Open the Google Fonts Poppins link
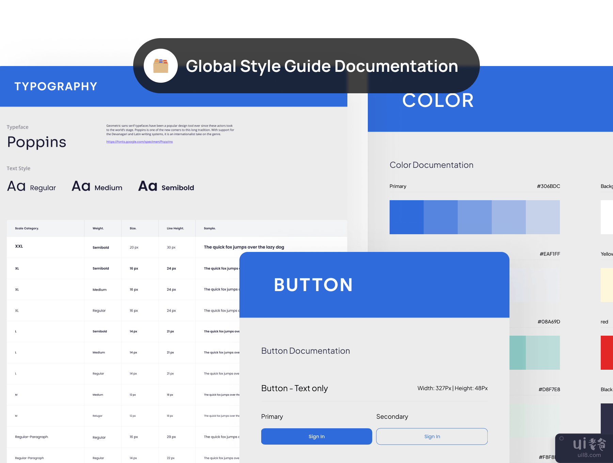This screenshot has width=613, height=463. point(139,142)
